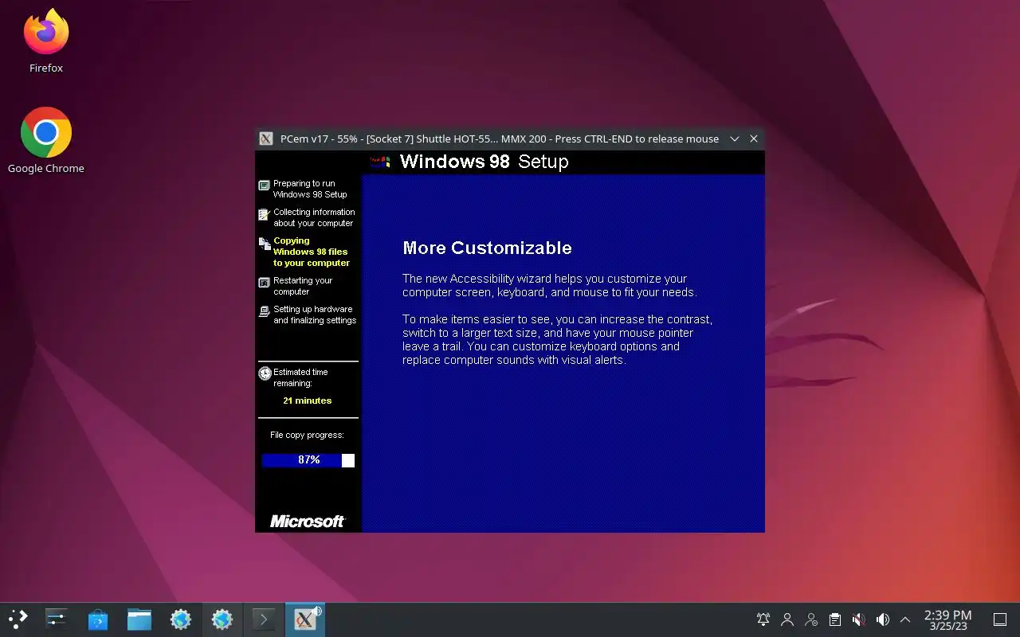Switch to the PCem task in taskbar
1020x637 pixels.
click(304, 619)
